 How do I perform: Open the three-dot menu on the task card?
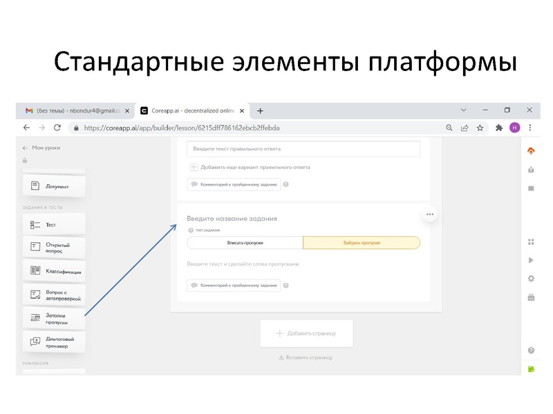tap(430, 215)
